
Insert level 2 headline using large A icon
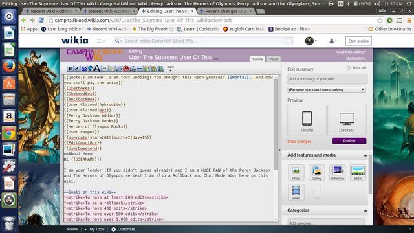pos(97,69)
